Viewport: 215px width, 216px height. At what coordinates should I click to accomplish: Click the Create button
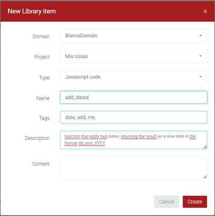(195, 202)
